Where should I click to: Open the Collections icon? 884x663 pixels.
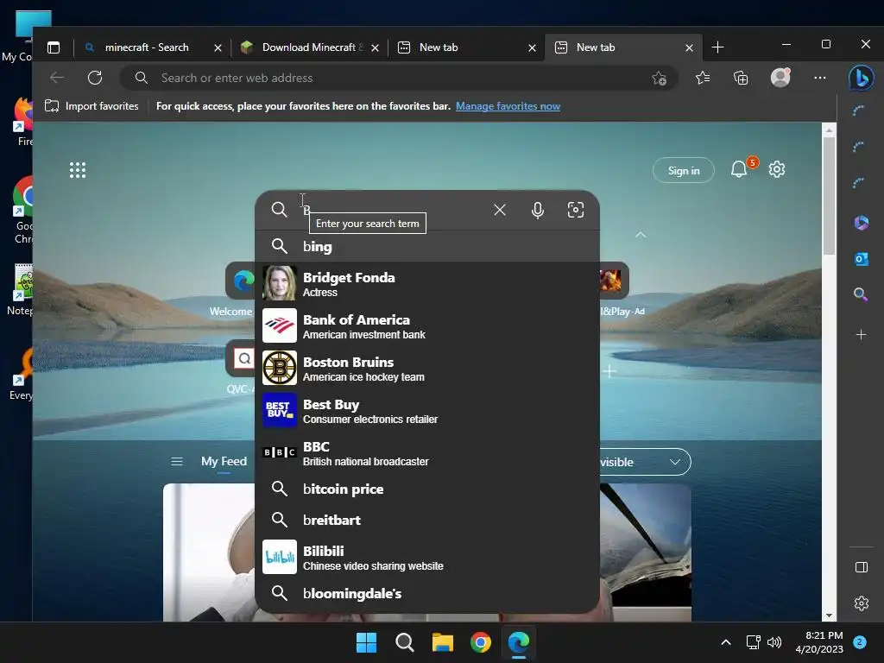[x=741, y=78]
